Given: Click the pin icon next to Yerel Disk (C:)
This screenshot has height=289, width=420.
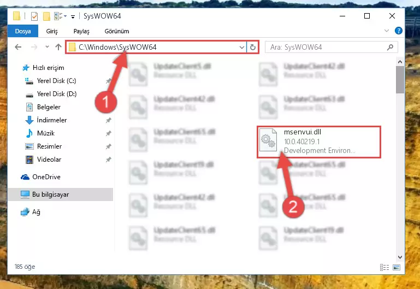Looking at the screenshot, I should (109, 81).
